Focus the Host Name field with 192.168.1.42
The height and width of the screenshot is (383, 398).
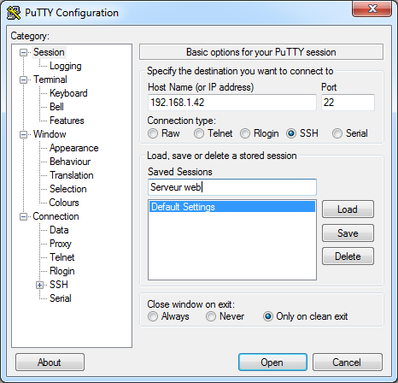pyautogui.click(x=232, y=103)
